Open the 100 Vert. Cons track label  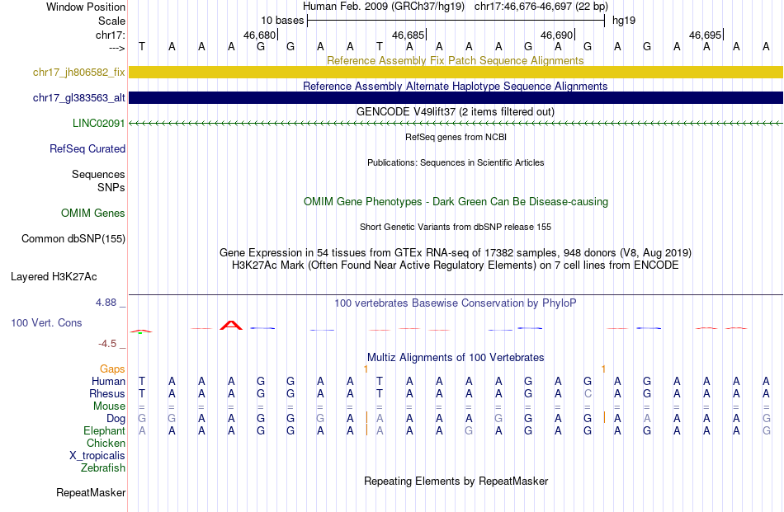(x=46, y=322)
